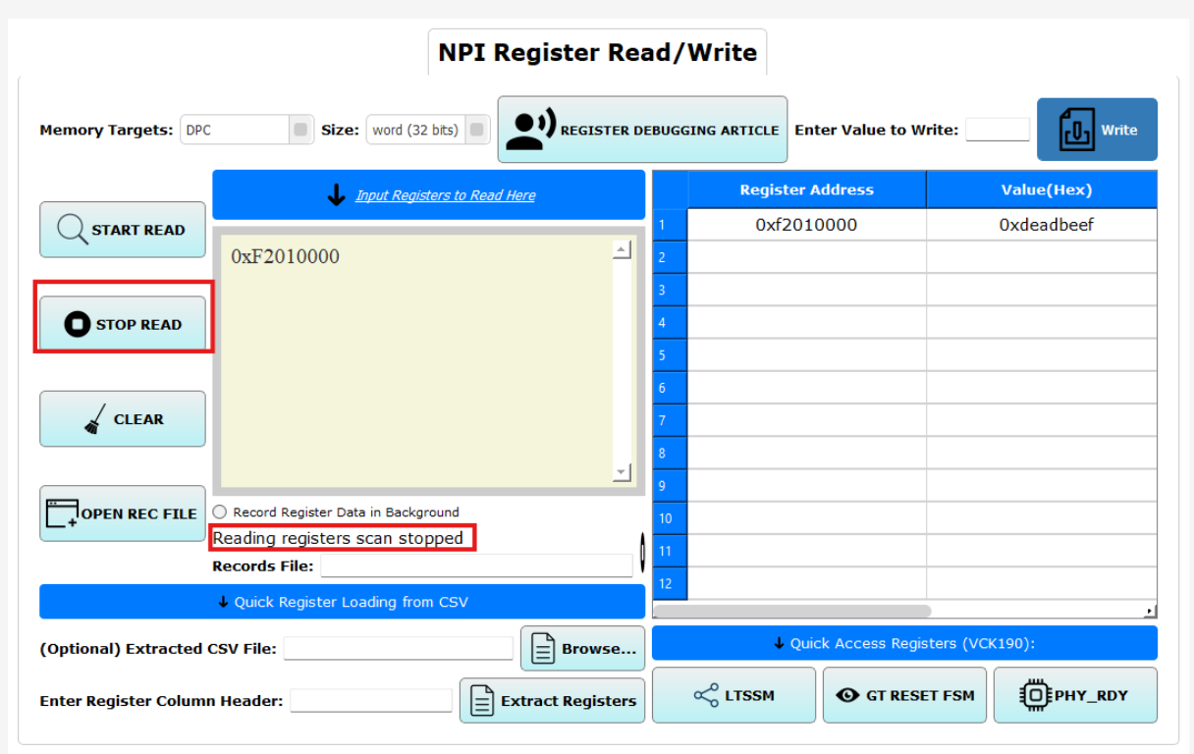This screenshot has height=754, width=1194.
Task: Click the REGISTER DEBUGGING ARTICLE button text
Action: (x=670, y=130)
